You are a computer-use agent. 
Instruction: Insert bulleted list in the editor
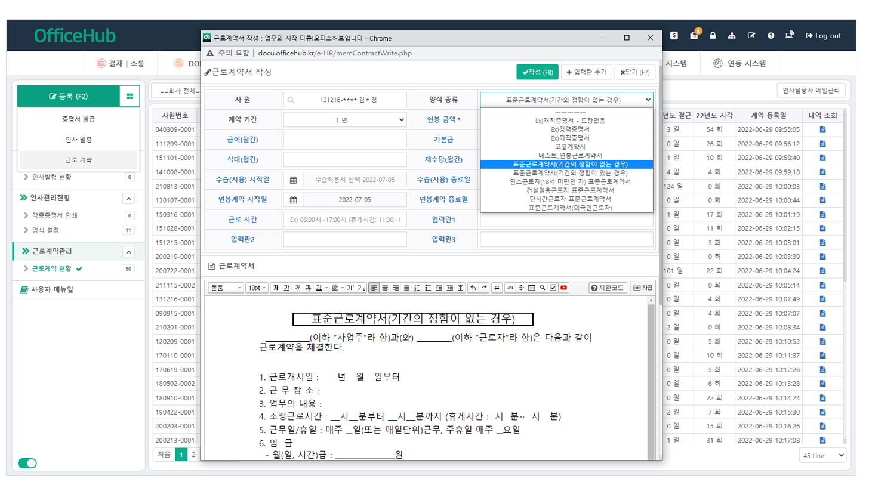(x=428, y=288)
